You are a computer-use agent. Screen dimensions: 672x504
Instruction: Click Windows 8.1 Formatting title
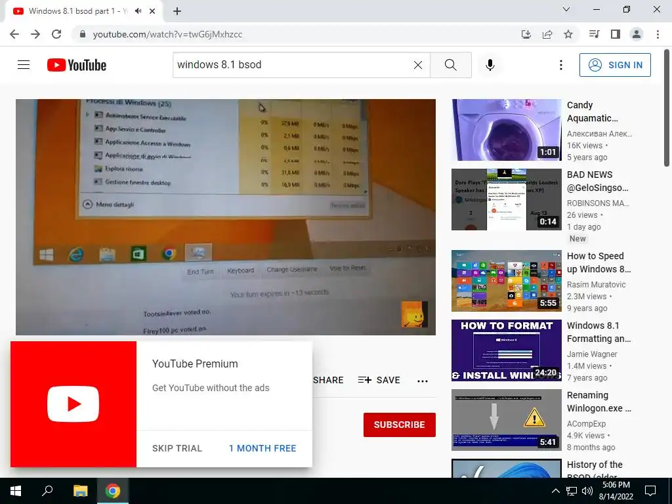(x=598, y=331)
